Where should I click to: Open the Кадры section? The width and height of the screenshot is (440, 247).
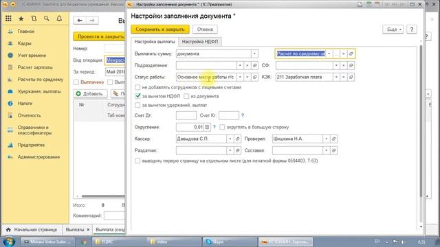[25, 43]
